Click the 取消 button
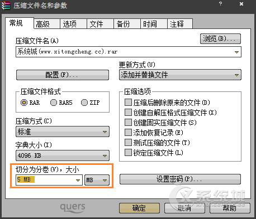 (x=184, y=208)
